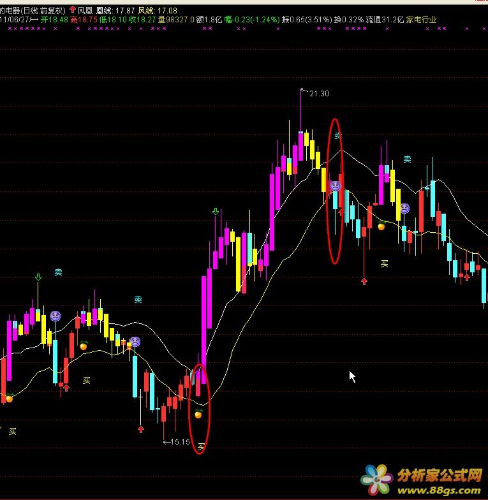Click the turnover amount 额1.8亿
Viewport: 488px width, 500px height.
pos(209,20)
